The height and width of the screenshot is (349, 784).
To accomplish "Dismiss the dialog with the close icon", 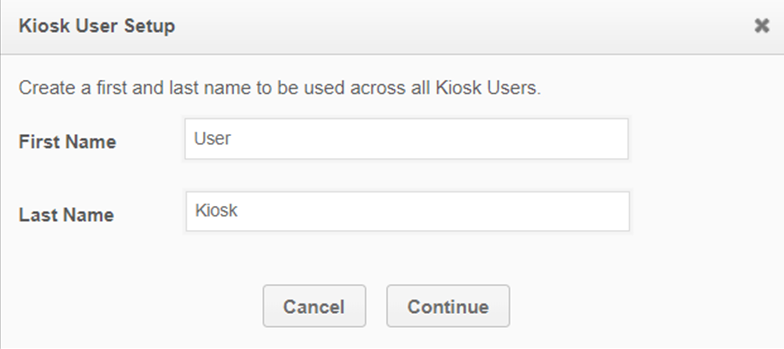I will (x=762, y=25).
